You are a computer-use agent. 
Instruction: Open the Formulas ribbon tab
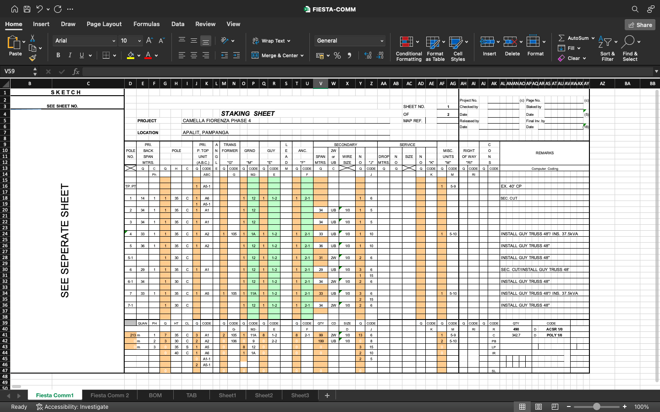[147, 24]
